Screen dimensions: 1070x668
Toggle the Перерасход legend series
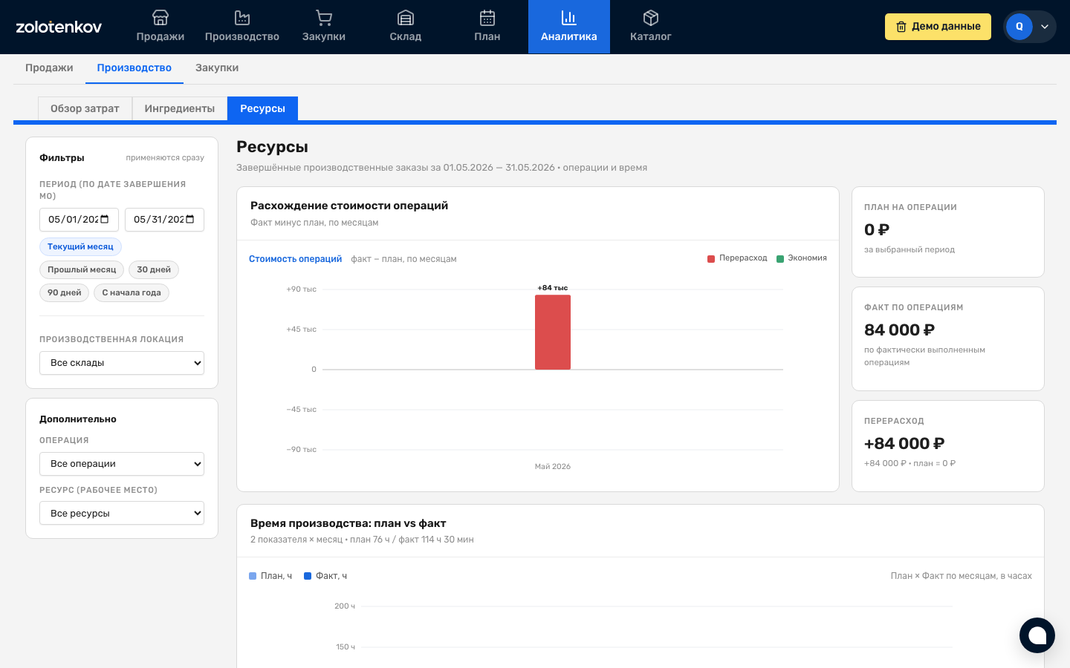(x=737, y=258)
